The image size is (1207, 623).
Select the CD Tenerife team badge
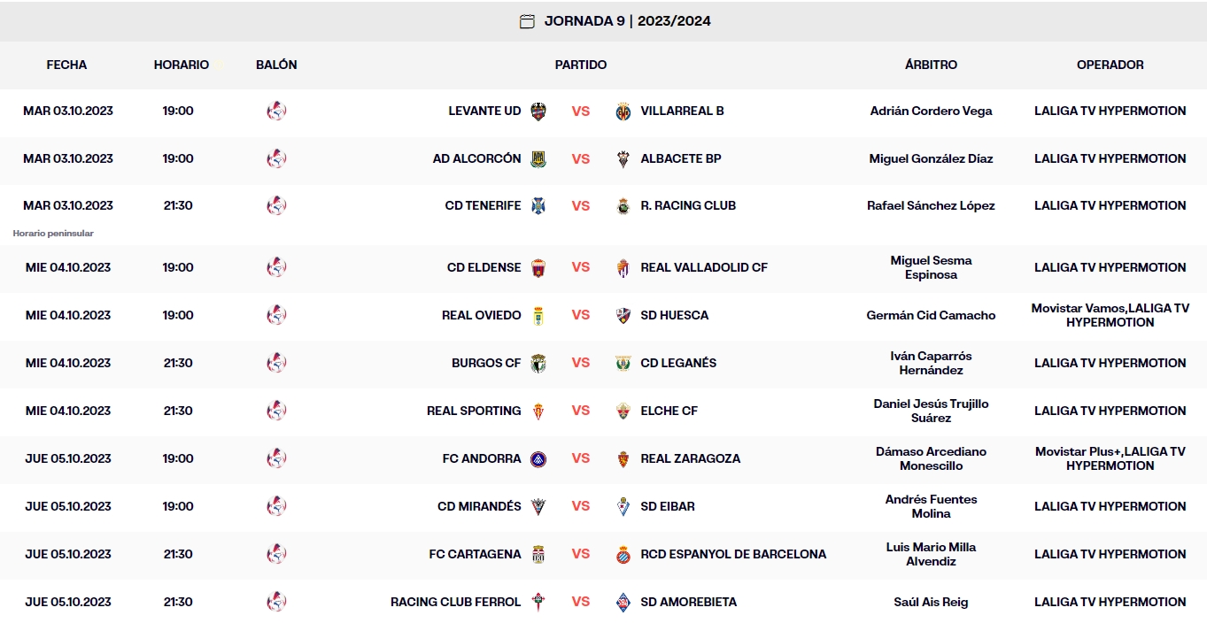pos(538,206)
